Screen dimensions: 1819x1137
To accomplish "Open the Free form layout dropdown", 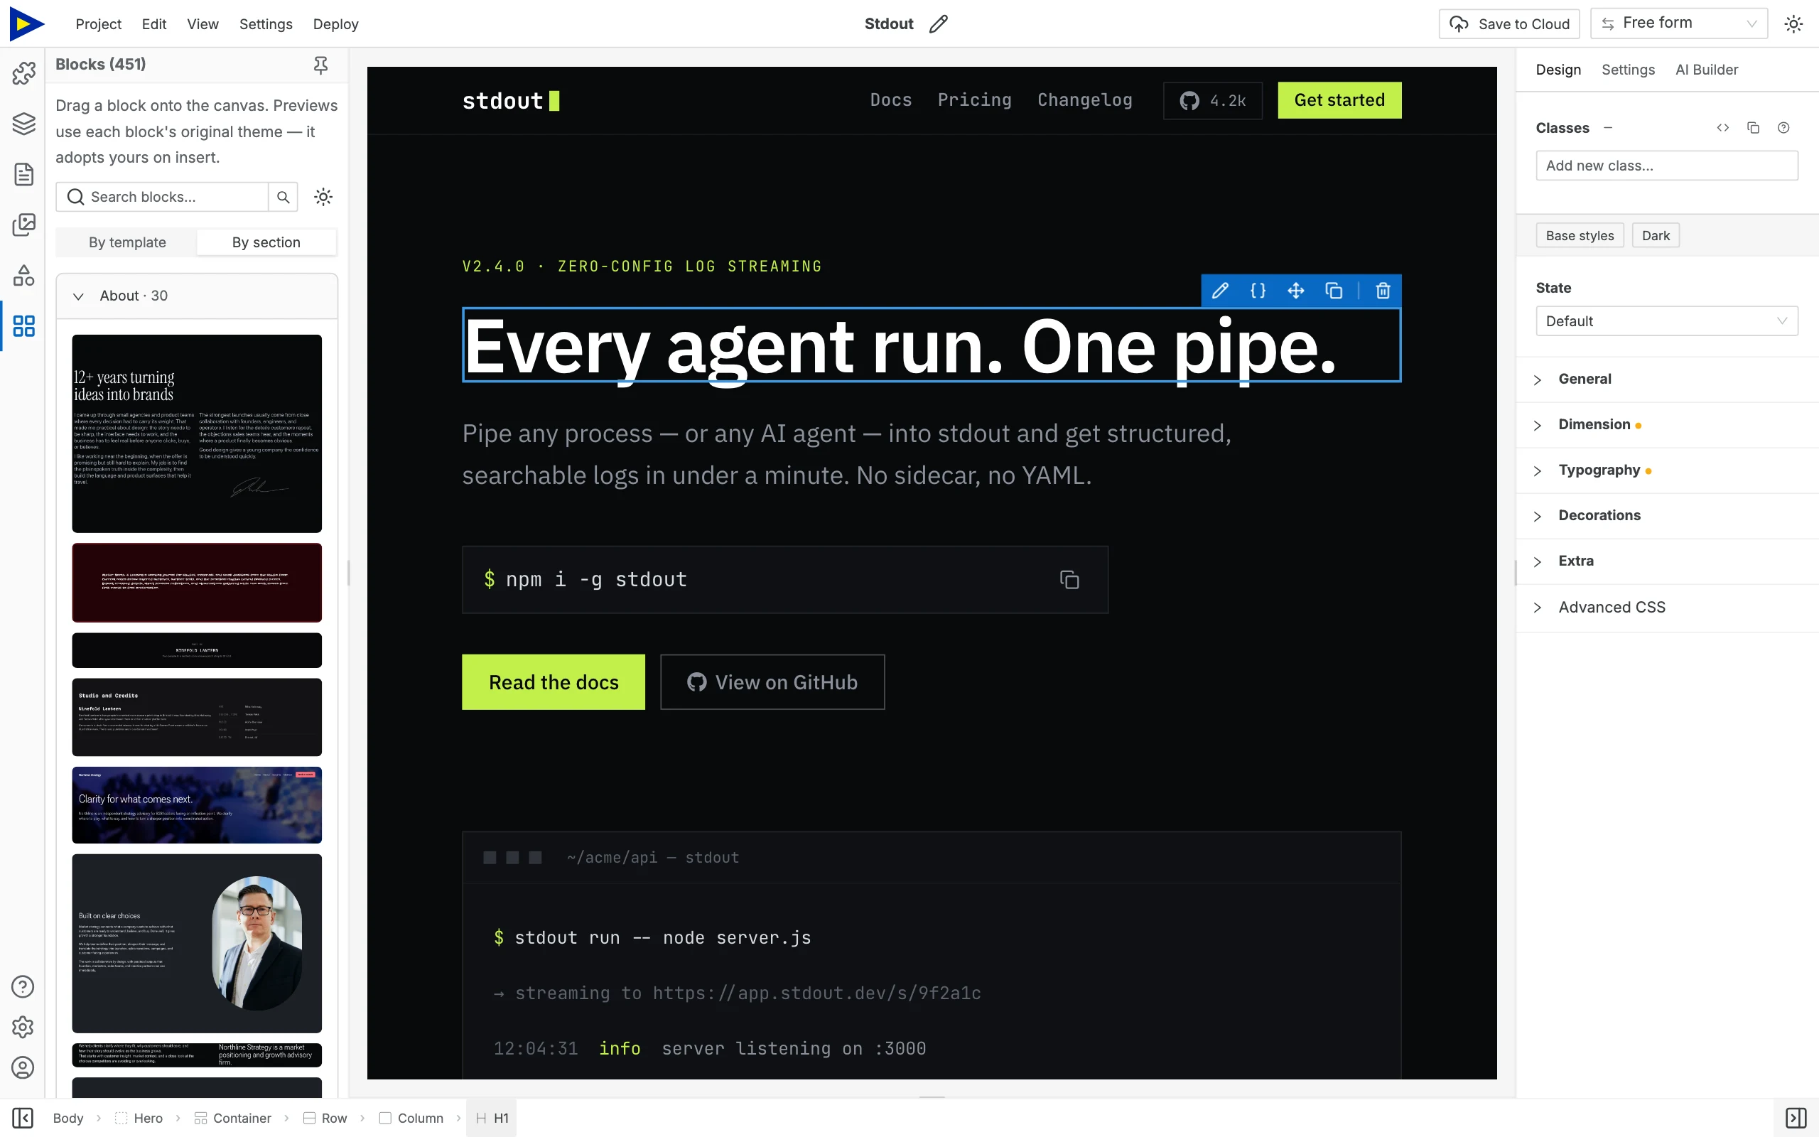I will pyautogui.click(x=1678, y=23).
